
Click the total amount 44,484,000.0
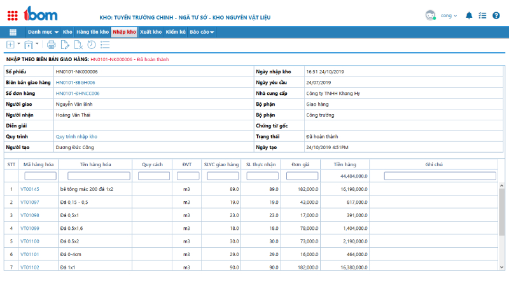click(x=354, y=176)
